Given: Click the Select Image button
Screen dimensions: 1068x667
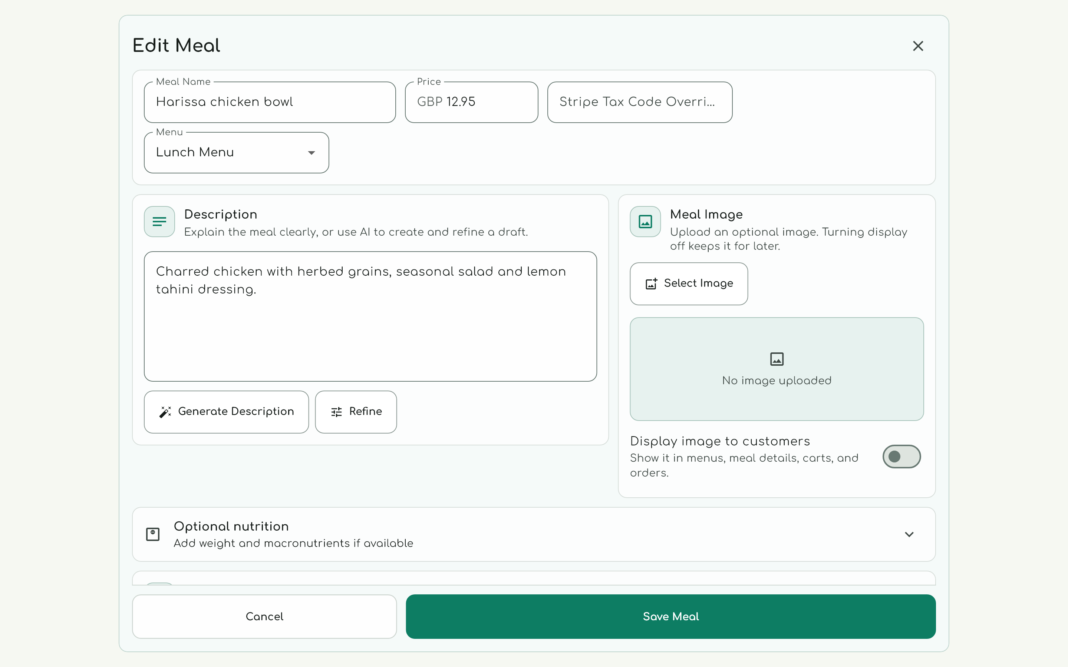Looking at the screenshot, I should point(689,283).
